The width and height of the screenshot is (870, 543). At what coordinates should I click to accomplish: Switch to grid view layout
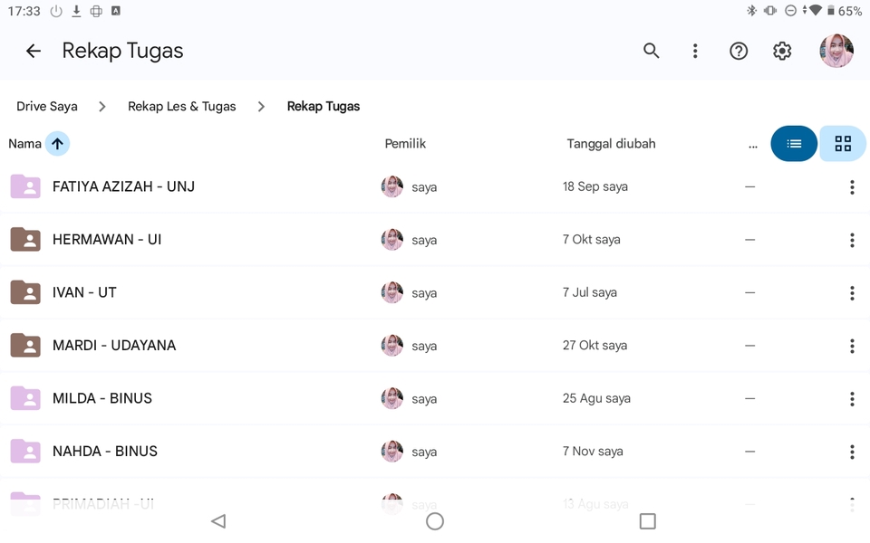click(x=843, y=144)
